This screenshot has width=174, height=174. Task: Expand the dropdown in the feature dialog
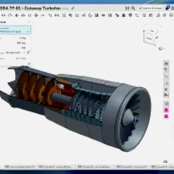pos(24,53)
